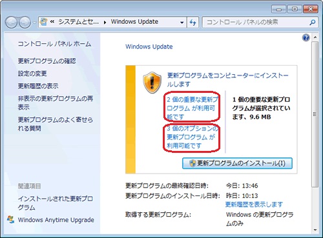This screenshot has height=238, width=323.
Task: Click 1 個の重要な更新プログラムが選択されています text
Action: (261, 108)
